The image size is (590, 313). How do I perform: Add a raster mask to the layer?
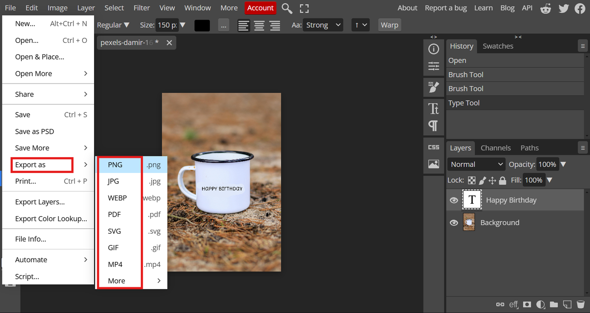tap(527, 304)
